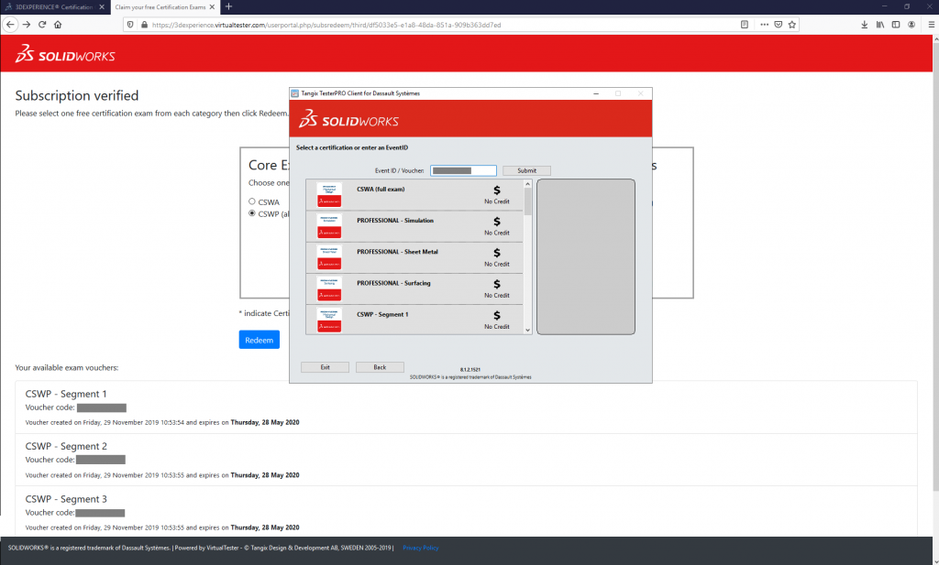Click the Event ID / Voucher input field
Image resolution: width=939 pixels, height=565 pixels.
click(x=463, y=170)
